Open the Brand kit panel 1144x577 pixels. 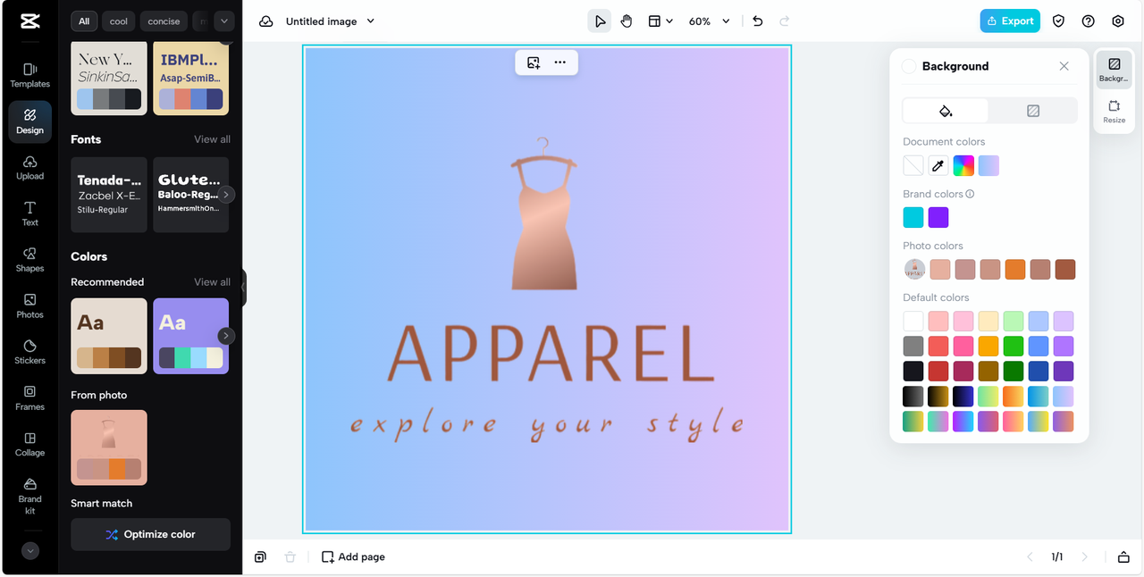pos(29,497)
